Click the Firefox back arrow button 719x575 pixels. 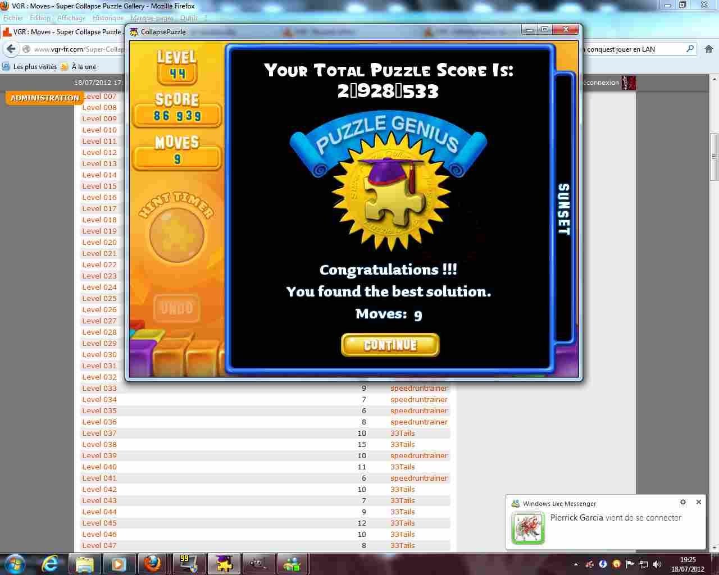click(11, 49)
